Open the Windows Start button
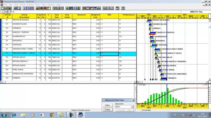Image resolution: width=211 pixels, height=118 pixels. (4, 115)
